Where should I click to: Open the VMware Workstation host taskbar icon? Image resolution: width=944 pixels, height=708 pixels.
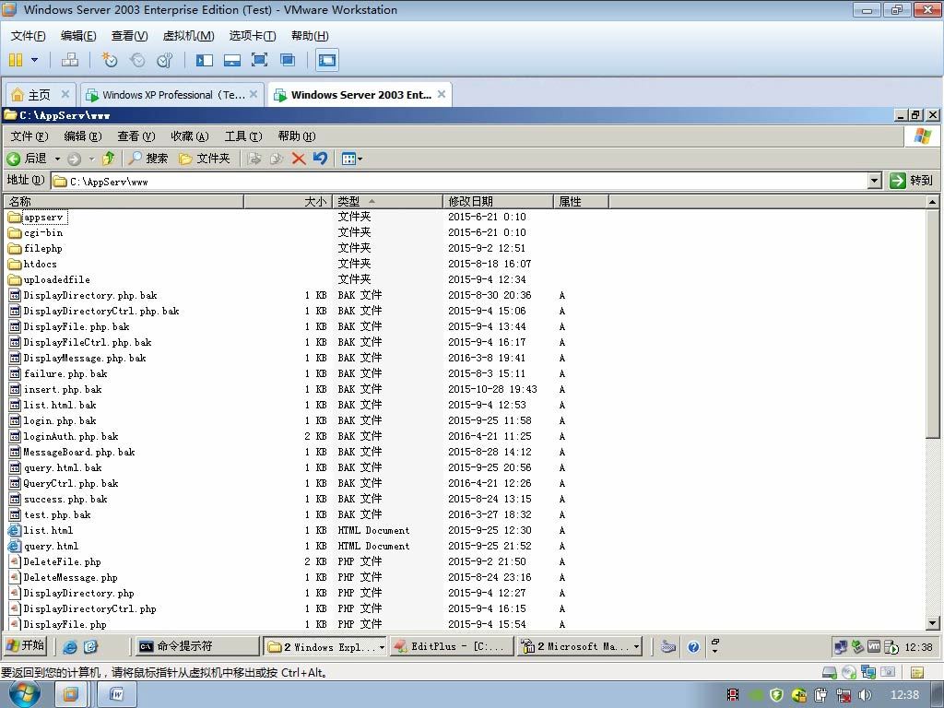pyautogui.click(x=70, y=695)
